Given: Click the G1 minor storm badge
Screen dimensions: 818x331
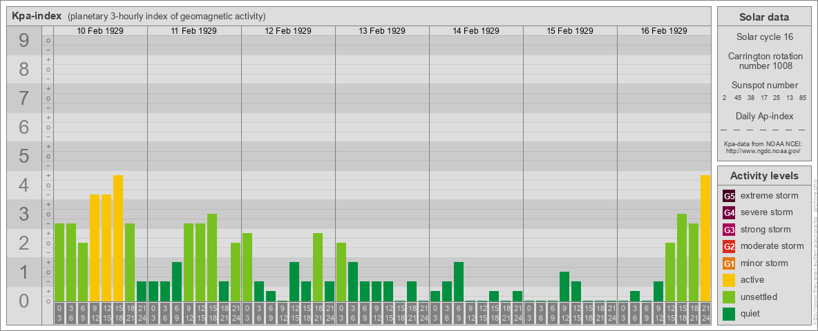Looking at the screenshot, I should click(729, 263).
